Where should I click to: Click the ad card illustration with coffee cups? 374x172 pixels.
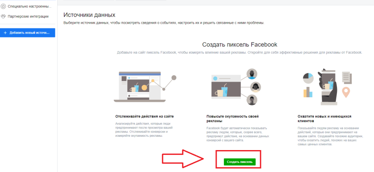coord(227,87)
